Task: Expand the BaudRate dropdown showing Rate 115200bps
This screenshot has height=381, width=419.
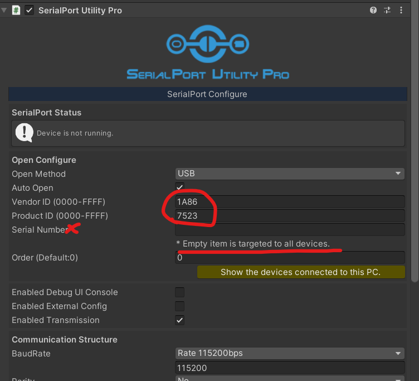Action: (x=289, y=353)
